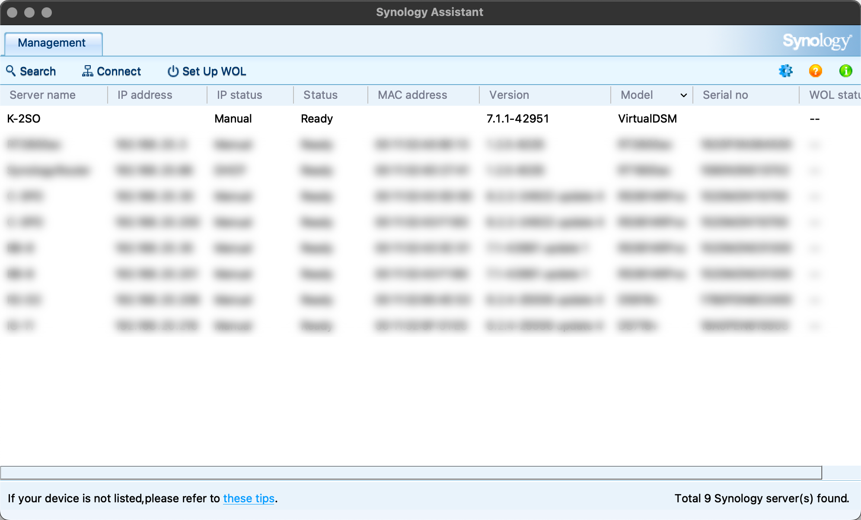Click the Connect network icon
The height and width of the screenshot is (520, 861).
[86, 71]
